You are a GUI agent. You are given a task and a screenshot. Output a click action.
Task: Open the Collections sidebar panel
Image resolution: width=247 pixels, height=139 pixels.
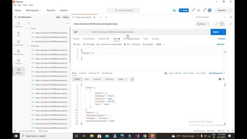coord(19,24)
